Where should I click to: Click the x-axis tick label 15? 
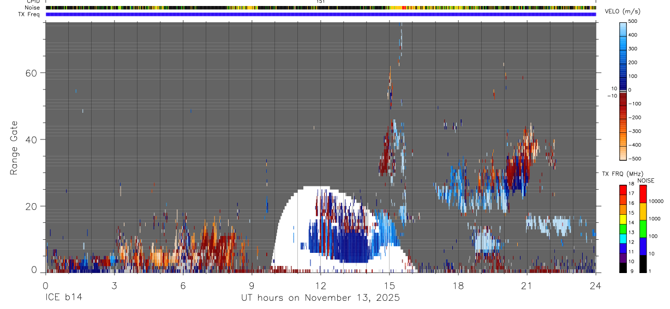tap(390, 285)
